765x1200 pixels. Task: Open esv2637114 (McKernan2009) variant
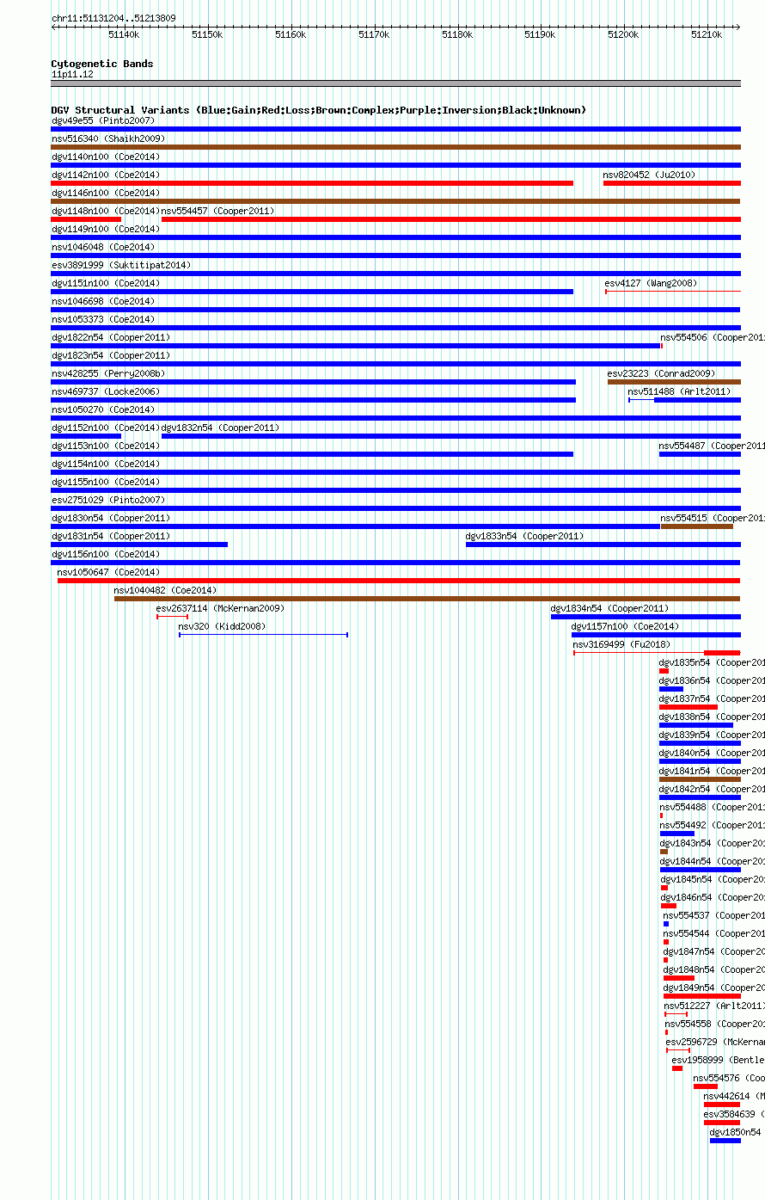coord(221,608)
